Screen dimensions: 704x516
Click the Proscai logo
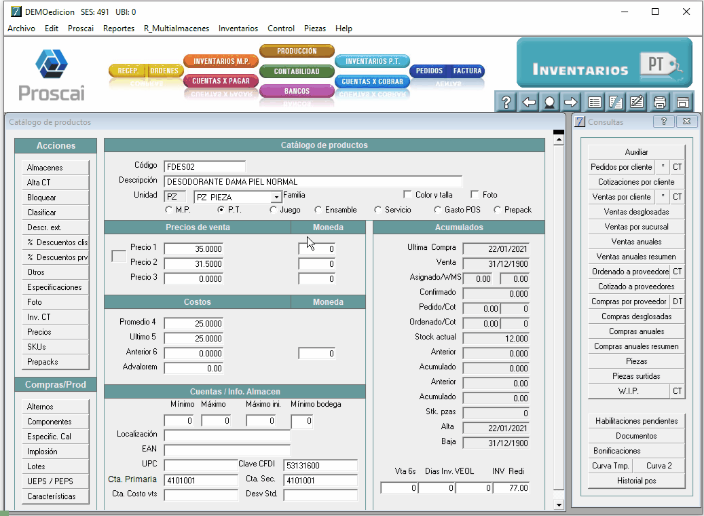[x=52, y=75]
